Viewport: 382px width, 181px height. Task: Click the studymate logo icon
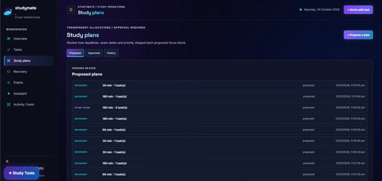pyautogui.click(x=8, y=12)
